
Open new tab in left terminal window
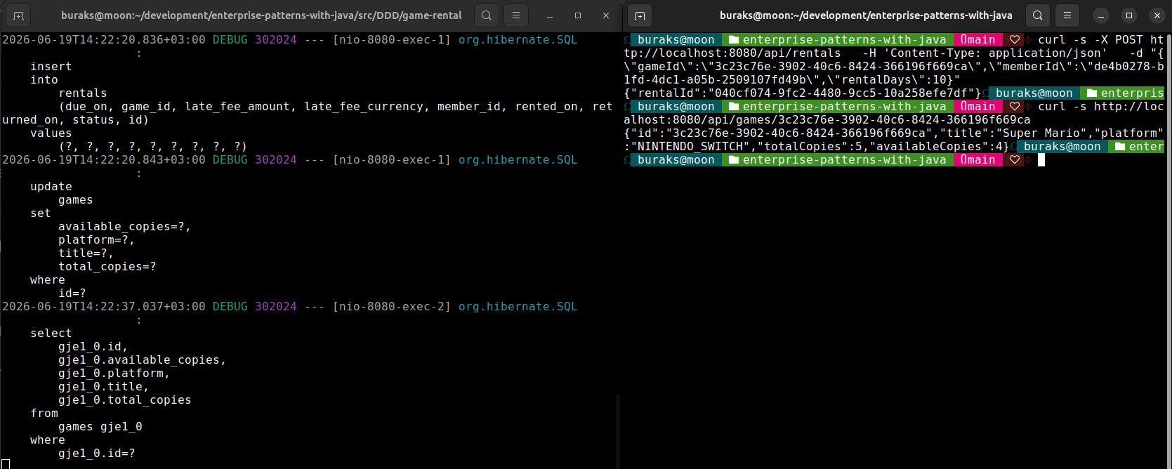pyautogui.click(x=18, y=15)
